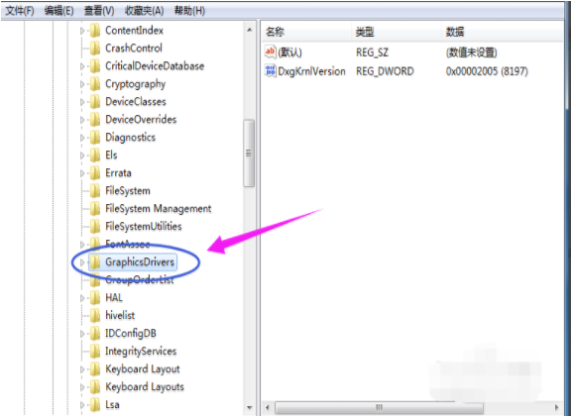This screenshot has height=416, width=571.
Task: Click the HAL folder icon
Action: coord(95,298)
